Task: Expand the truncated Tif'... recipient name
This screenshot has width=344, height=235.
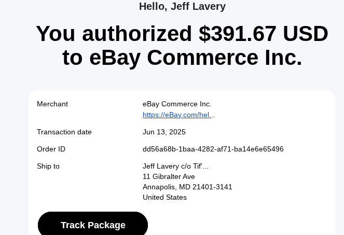Action: [201, 166]
